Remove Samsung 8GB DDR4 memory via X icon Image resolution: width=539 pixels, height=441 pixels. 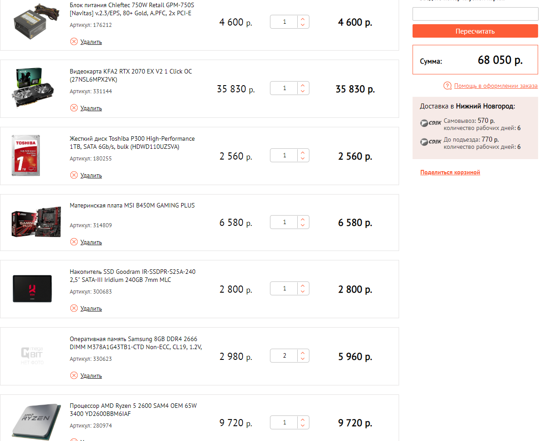[x=74, y=376]
